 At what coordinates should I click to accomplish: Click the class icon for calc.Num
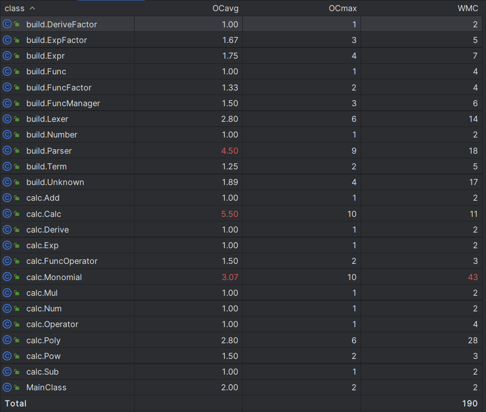tap(7, 308)
